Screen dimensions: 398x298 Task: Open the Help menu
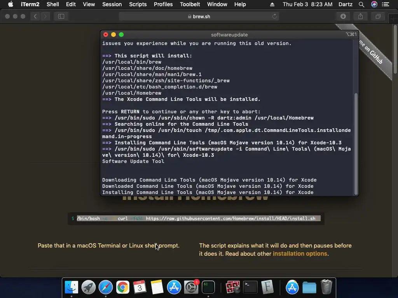(x=240, y=4)
